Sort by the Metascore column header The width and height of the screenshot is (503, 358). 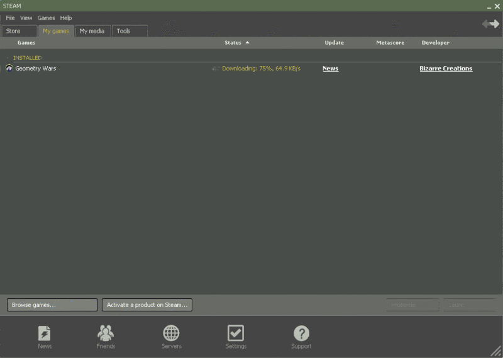pos(390,43)
